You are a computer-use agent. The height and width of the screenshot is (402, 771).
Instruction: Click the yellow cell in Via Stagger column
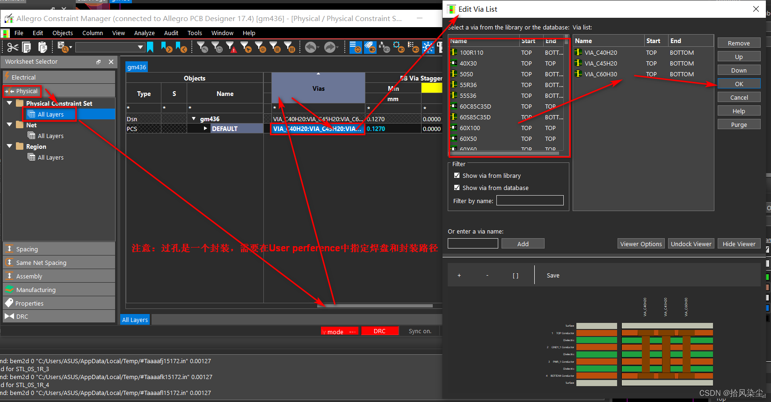pyautogui.click(x=431, y=88)
